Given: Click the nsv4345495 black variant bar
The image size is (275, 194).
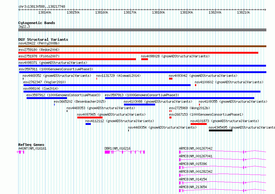Looking at the screenshot, I should (221, 130).
